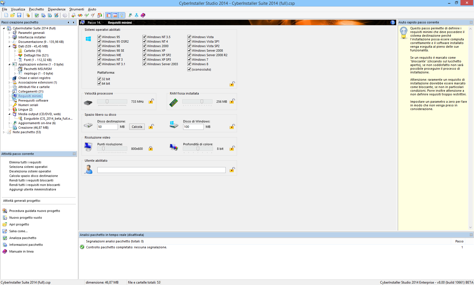Open the File menu
The image size is (474, 285).
5,9
